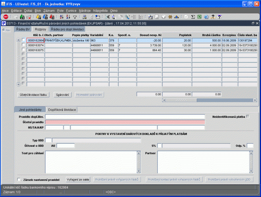Click the magnifier search icon
This screenshot has width=261, height=197.
pyautogui.click(x=127, y=17)
